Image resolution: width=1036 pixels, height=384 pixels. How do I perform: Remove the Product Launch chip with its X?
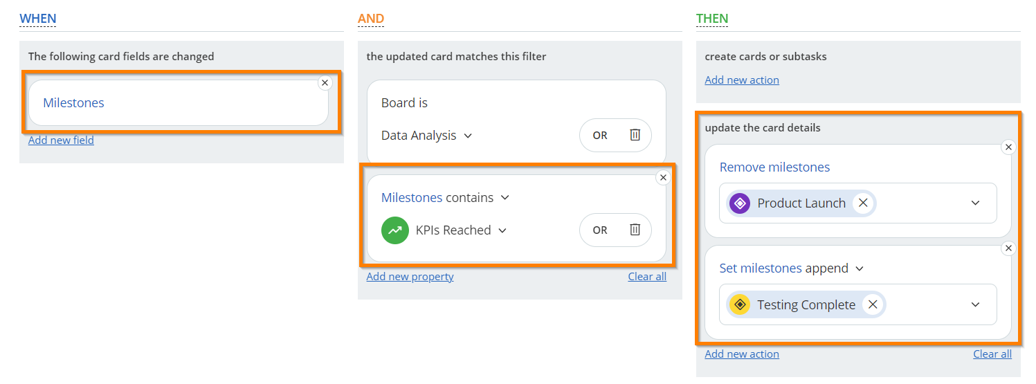[862, 203]
